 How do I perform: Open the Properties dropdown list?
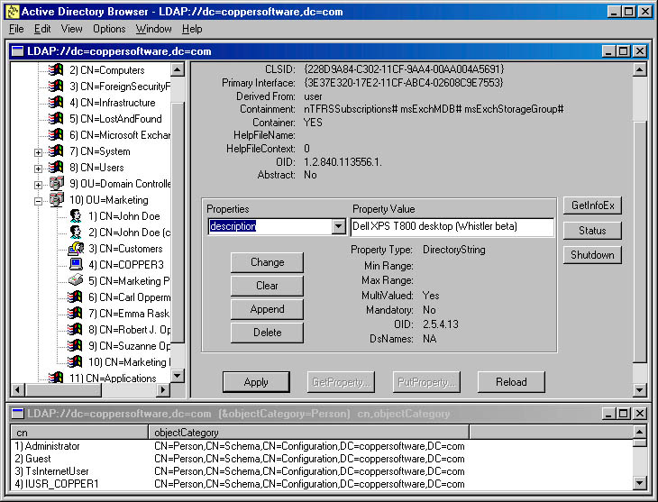(x=339, y=227)
